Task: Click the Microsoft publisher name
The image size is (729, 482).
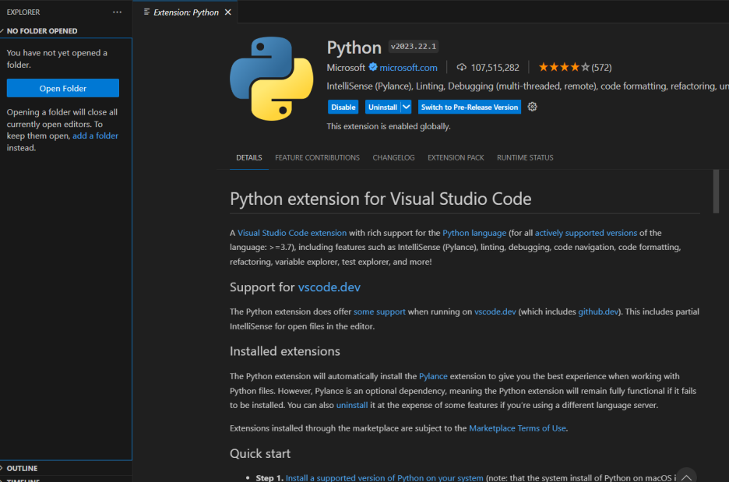Action: pyautogui.click(x=346, y=68)
